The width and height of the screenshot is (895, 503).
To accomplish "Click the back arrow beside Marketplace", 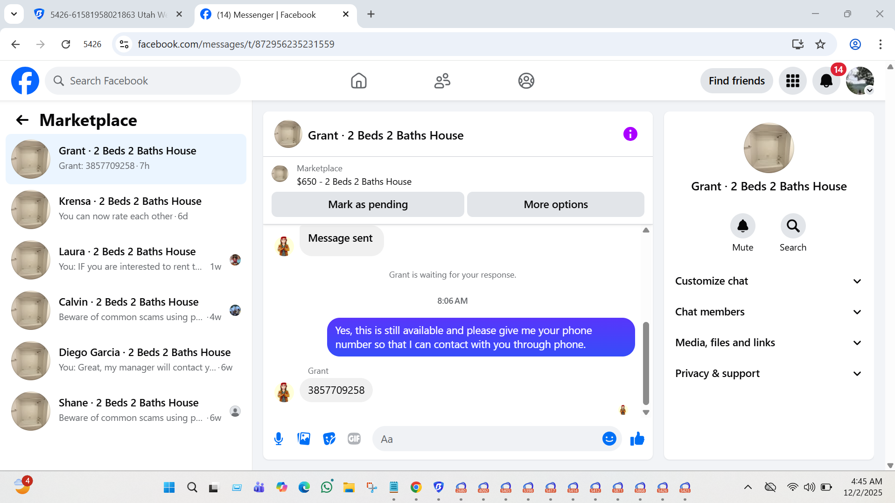I will (22, 120).
